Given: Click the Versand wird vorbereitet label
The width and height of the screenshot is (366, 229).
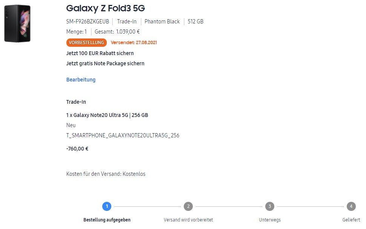Looking at the screenshot, I should (x=188, y=220).
